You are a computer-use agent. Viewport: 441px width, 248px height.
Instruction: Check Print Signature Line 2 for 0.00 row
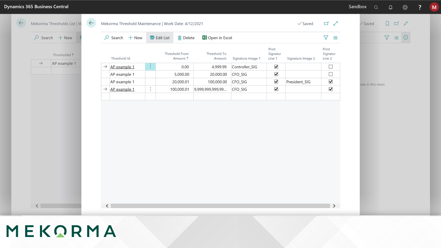[x=331, y=67]
